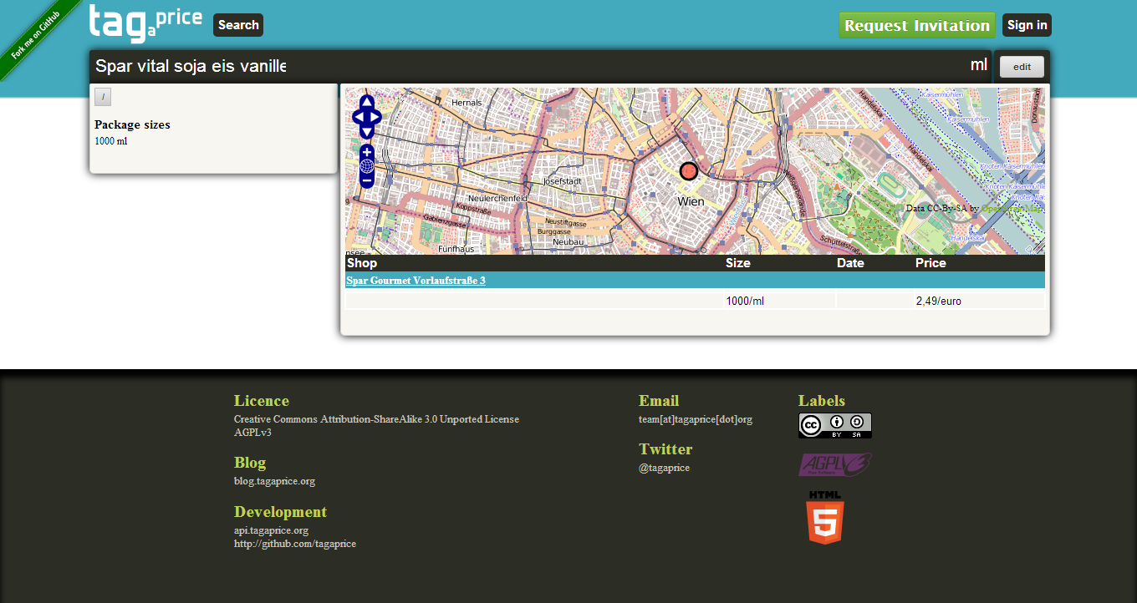Open the Creative Commons BY-SA badge
The width and height of the screenshot is (1137, 603).
pos(834,425)
